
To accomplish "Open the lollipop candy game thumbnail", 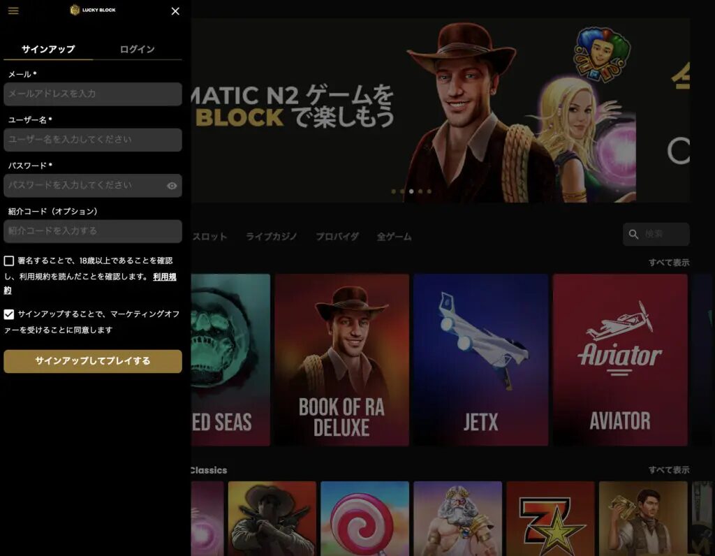I will tap(364, 518).
